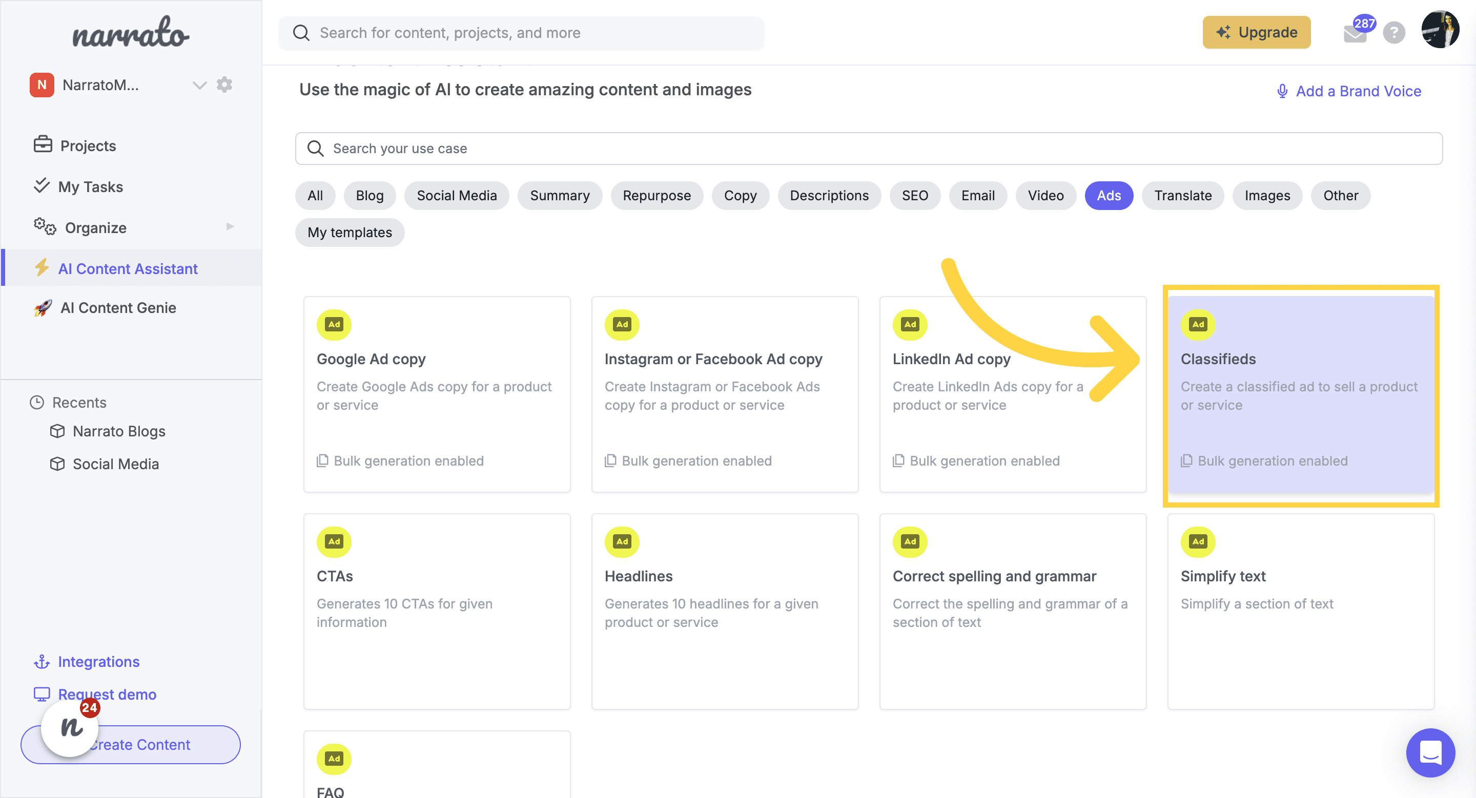Click the Ad icon on Classifieds card
Viewport: 1476px width, 798px height.
coord(1198,324)
